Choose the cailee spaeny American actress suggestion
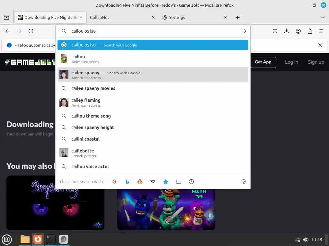329x246 pixels. (153, 75)
